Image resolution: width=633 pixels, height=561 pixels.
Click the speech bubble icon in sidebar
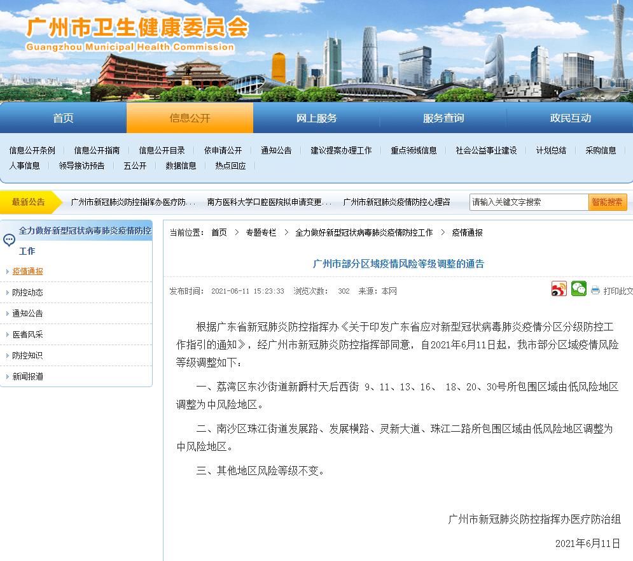point(10,240)
